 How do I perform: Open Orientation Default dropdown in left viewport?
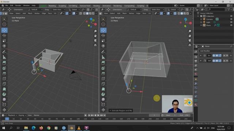coord(35,9)
